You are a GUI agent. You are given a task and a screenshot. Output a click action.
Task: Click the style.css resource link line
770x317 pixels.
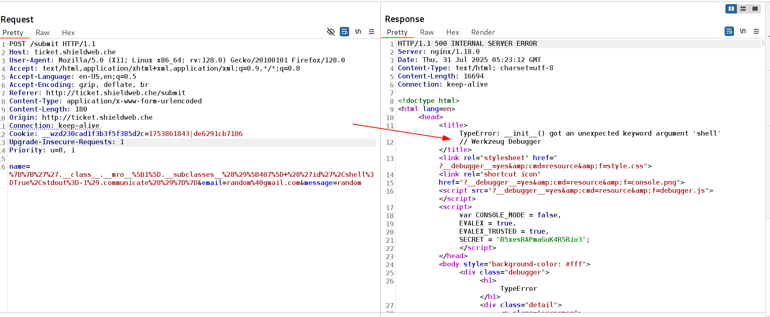(x=545, y=166)
